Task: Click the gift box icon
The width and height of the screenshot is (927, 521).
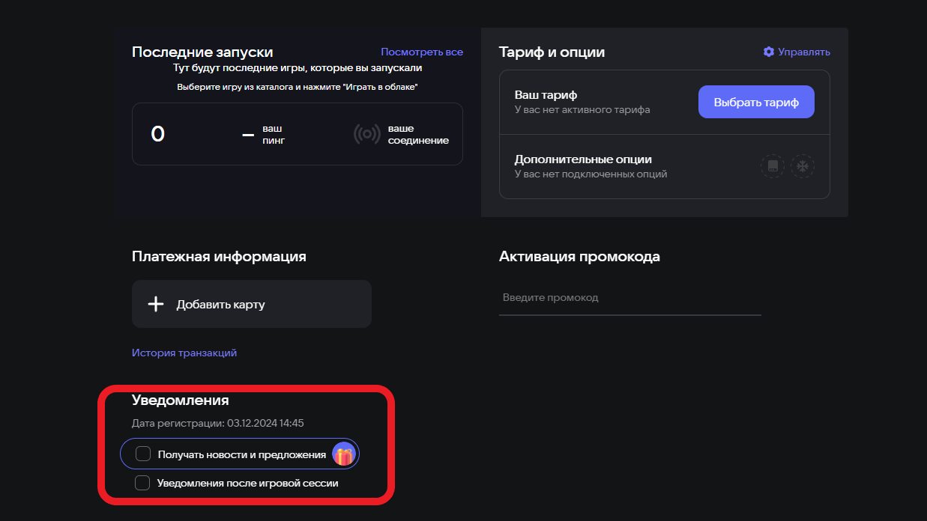Action: point(344,454)
